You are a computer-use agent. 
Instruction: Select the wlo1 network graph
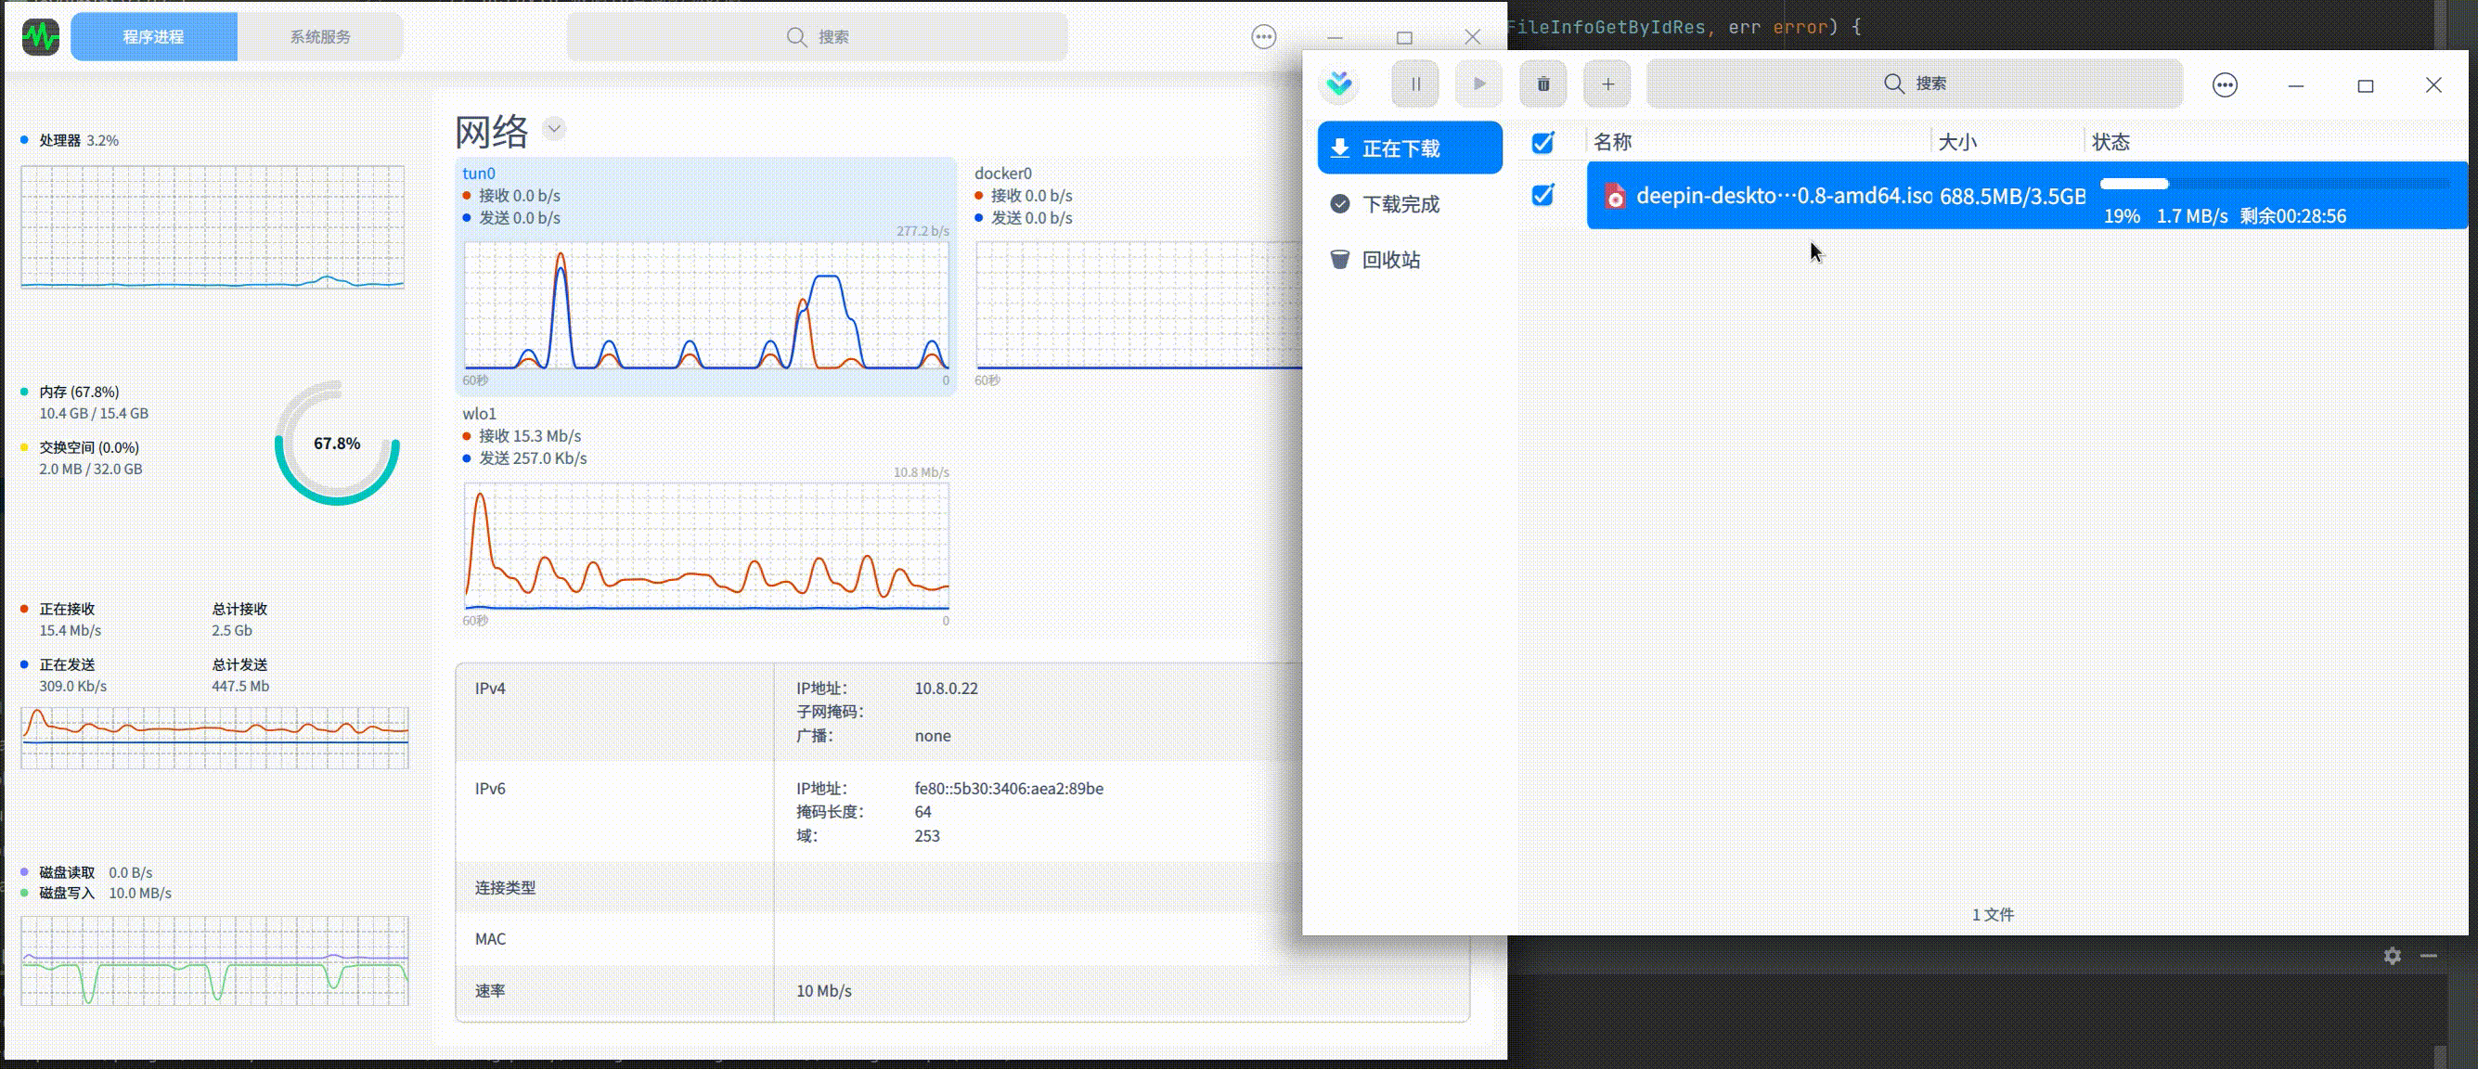(x=706, y=546)
